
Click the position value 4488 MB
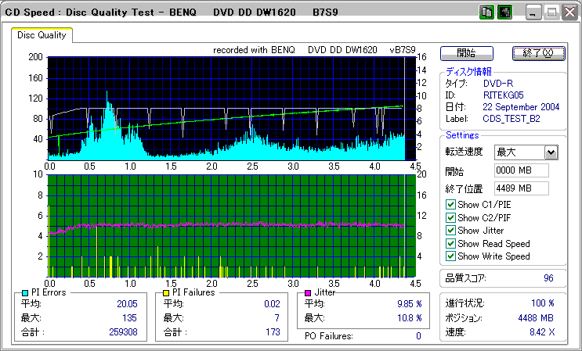[536, 318]
